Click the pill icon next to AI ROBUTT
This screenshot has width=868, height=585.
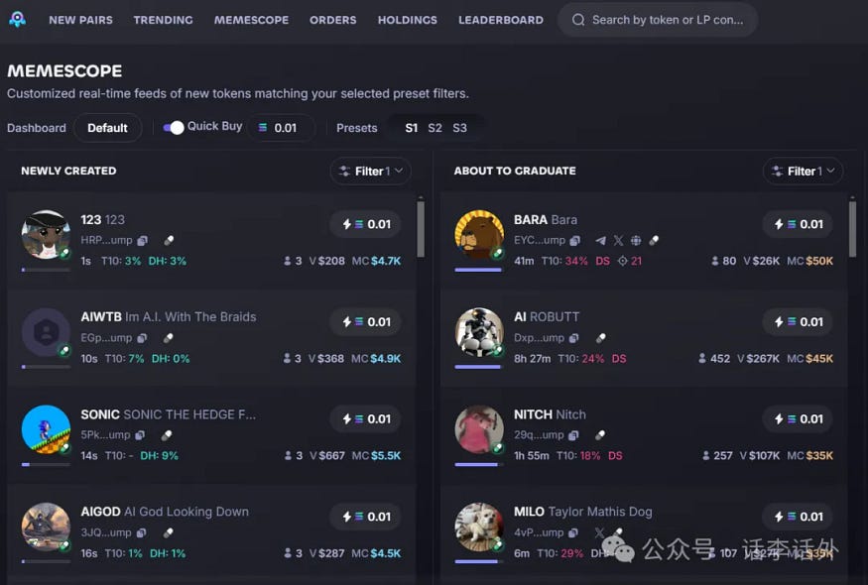[600, 337]
